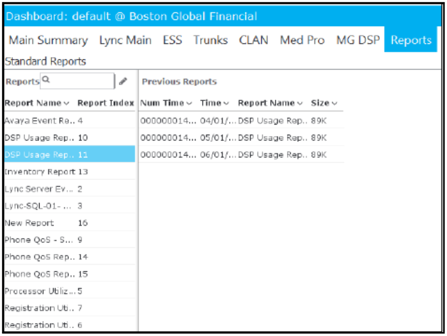This screenshot has height=336, width=447.
Task: Expand Previous Reports' Report Name column chevron
Action: [299, 103]
